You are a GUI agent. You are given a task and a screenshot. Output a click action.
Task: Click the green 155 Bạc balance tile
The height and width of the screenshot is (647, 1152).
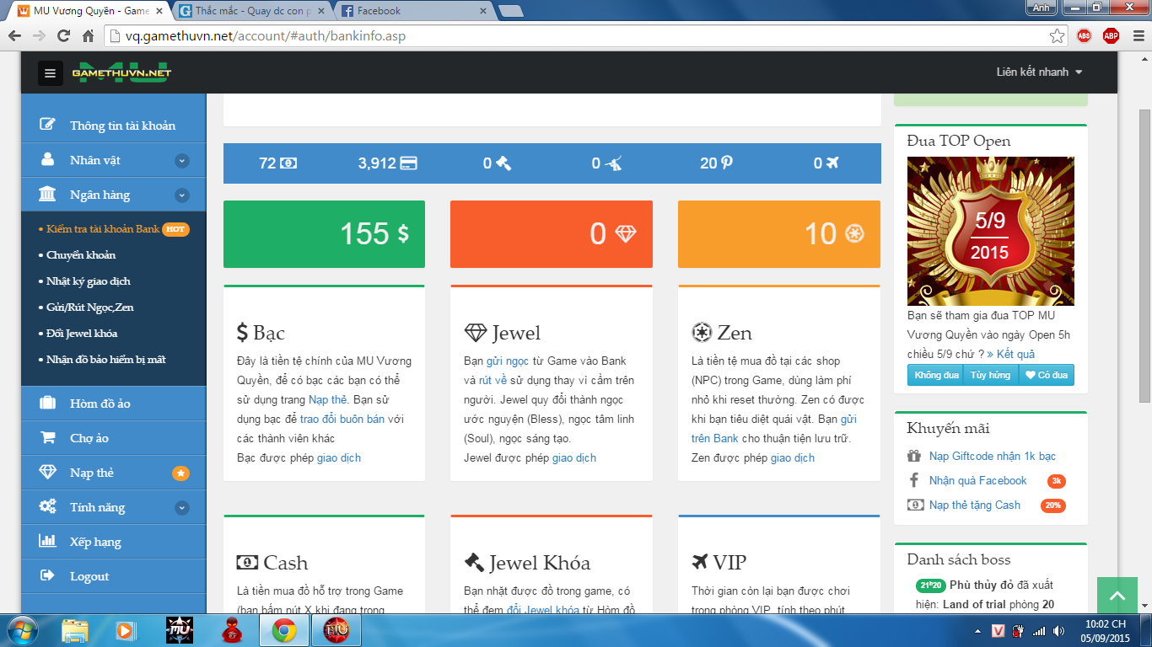click(324, 234)
